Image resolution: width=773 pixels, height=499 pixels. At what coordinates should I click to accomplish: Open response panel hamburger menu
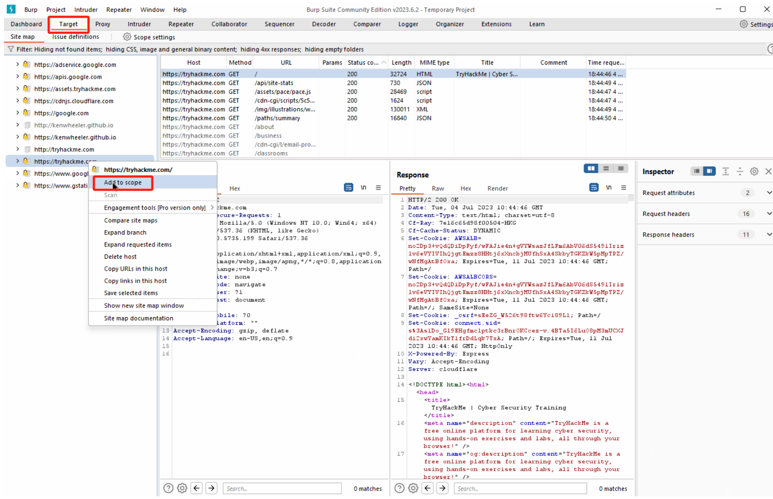(x=623, y=188)
